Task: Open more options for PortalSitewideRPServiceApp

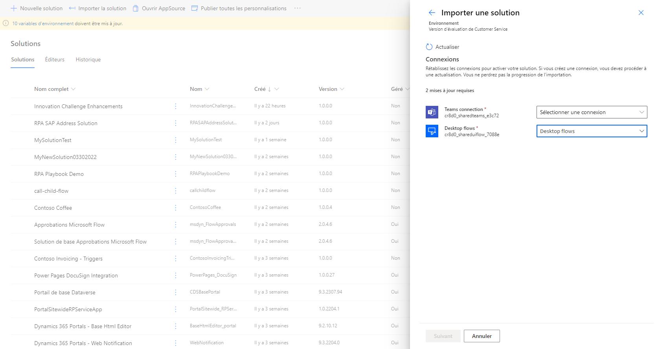Action: 176,309
